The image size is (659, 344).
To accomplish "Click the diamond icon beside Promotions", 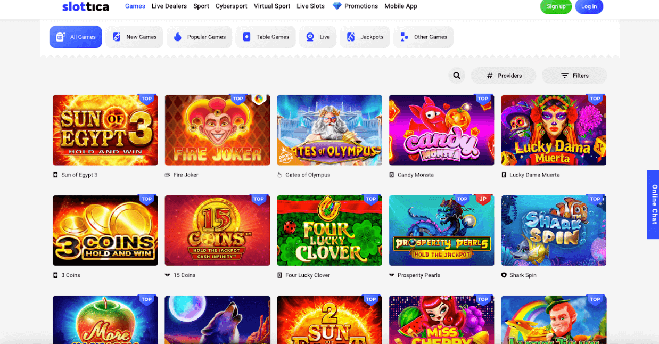I will tap(337, 6).
